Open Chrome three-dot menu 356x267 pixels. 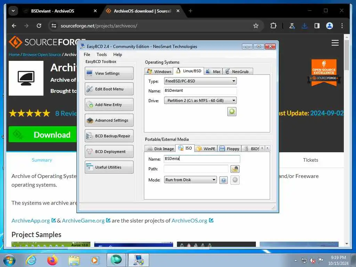(342, 26)
